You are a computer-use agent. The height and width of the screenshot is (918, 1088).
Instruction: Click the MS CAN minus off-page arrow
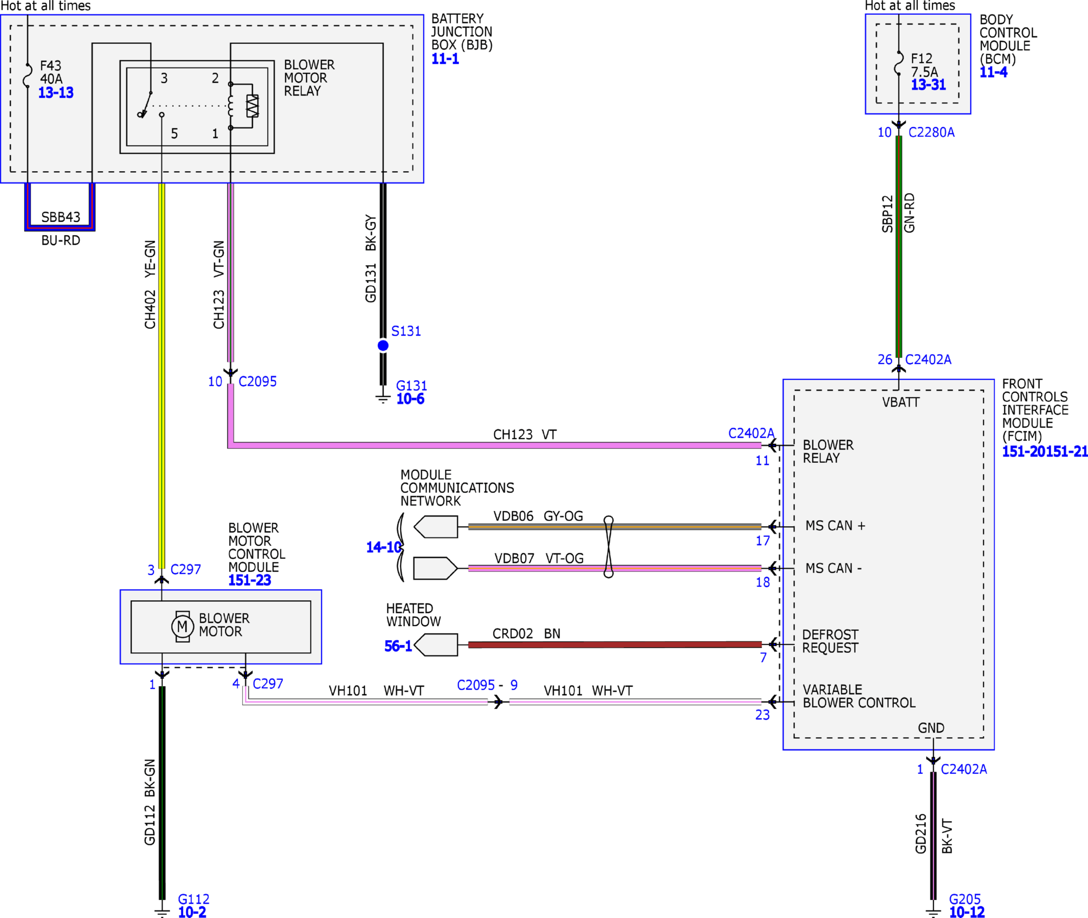(x=436, y=568)
